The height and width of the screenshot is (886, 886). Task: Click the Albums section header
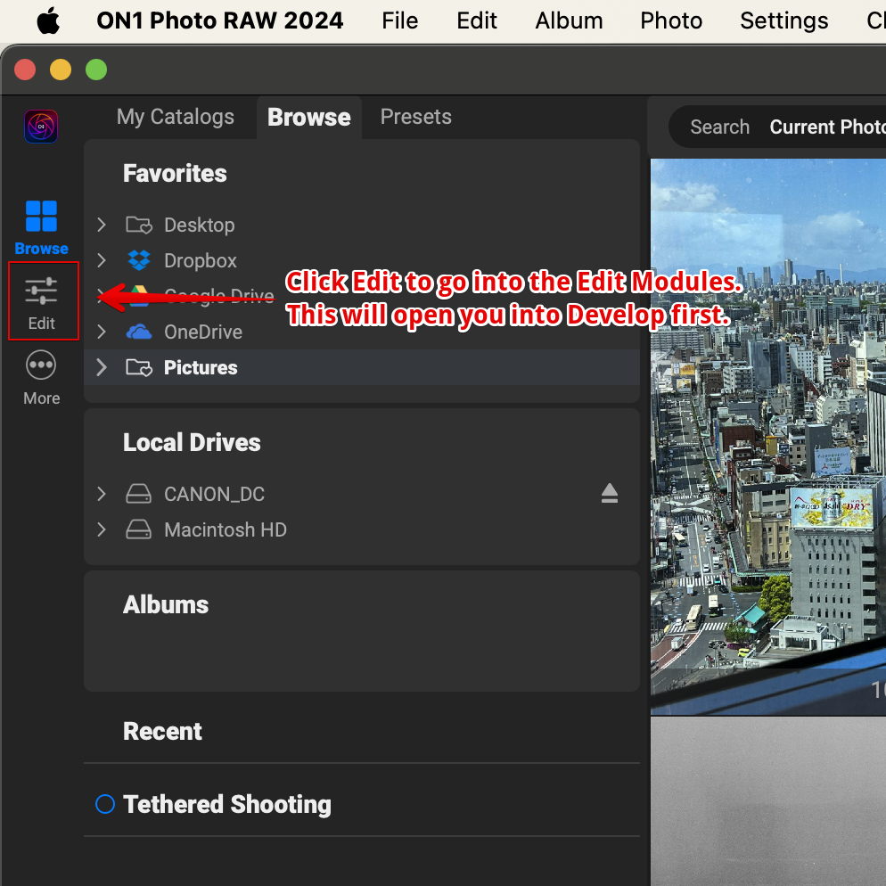pos(166,604)
